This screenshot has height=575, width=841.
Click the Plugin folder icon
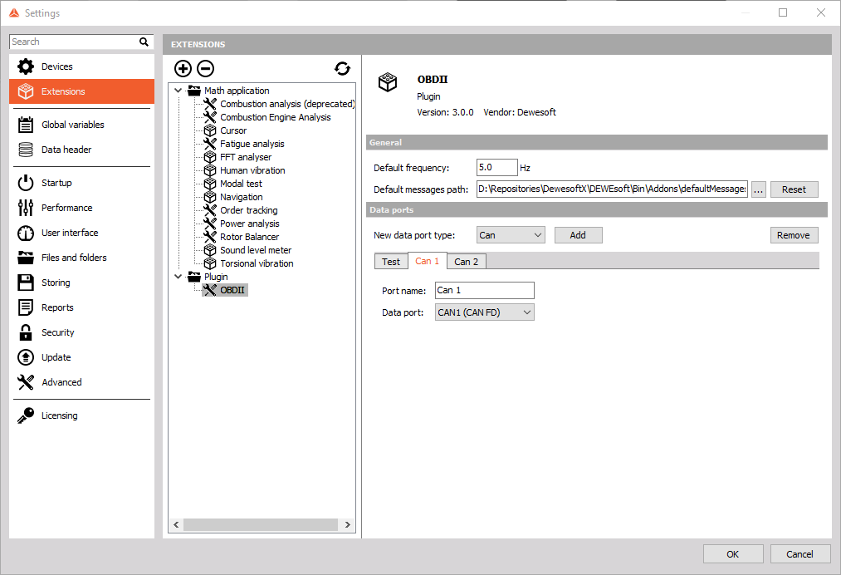(194, 277)
